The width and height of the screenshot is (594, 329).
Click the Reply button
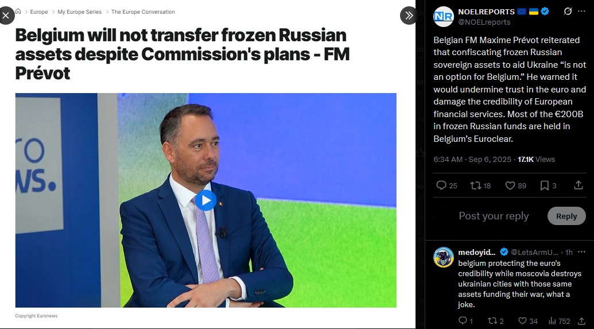(x=566, y=216)
